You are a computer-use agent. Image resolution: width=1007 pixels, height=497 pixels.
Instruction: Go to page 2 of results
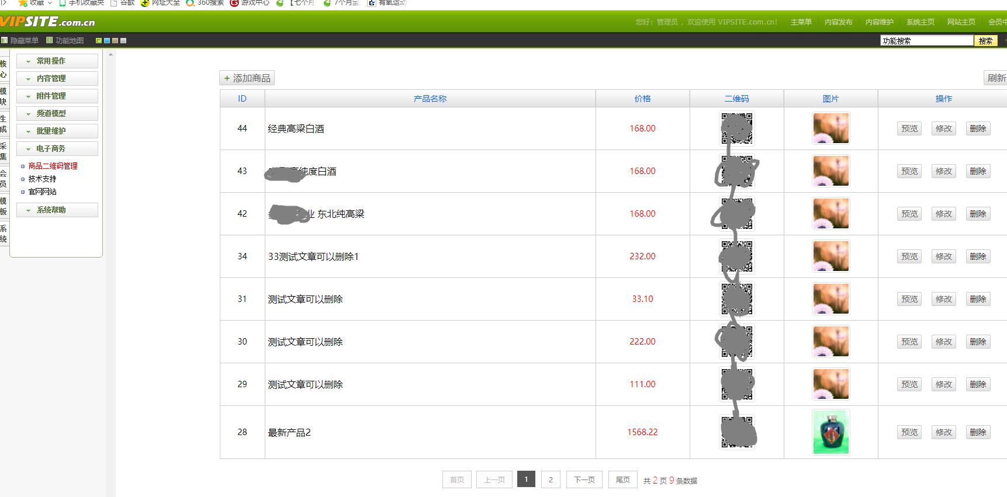550,479
